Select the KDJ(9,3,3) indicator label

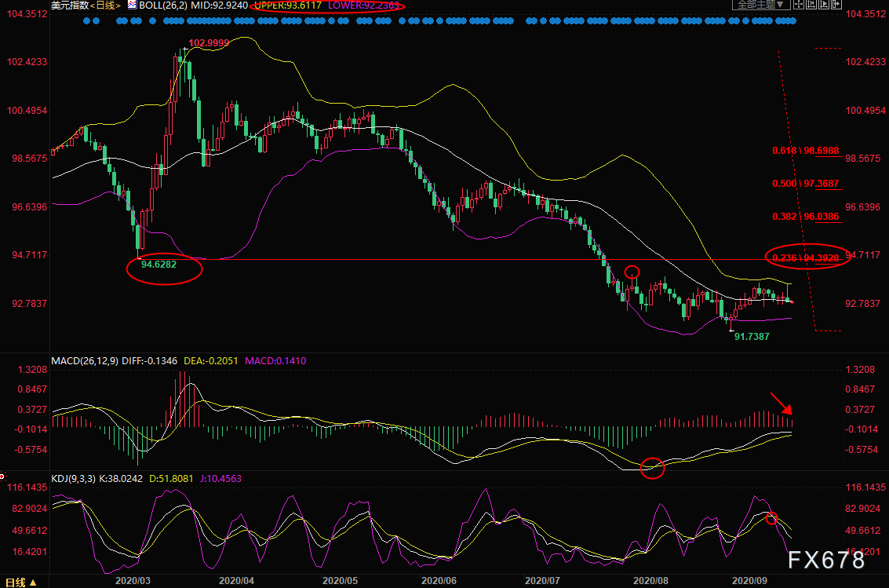click(75, 476)
